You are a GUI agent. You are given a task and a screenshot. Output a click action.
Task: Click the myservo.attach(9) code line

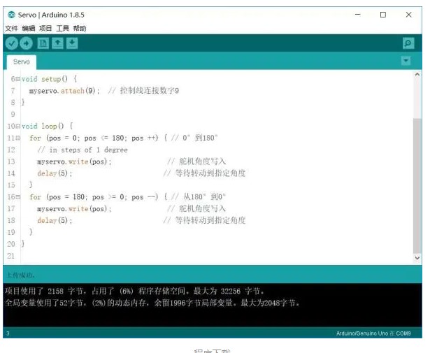(x=65, y=91)
